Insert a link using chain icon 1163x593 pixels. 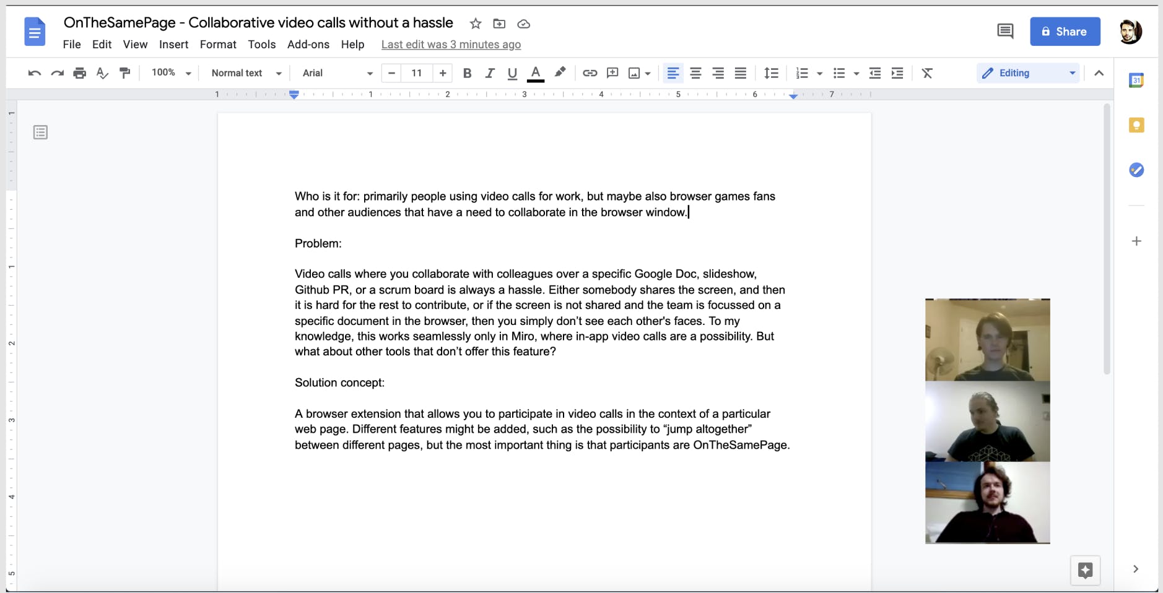click(590, 73)
